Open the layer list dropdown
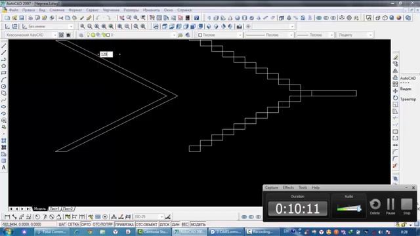This screenshot has height=236, width=420. pyautogui.click(x=130, y=35)
